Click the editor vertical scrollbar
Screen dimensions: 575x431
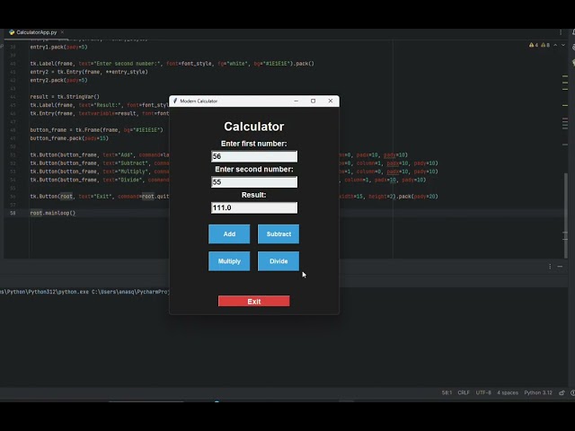pos(567,215)
